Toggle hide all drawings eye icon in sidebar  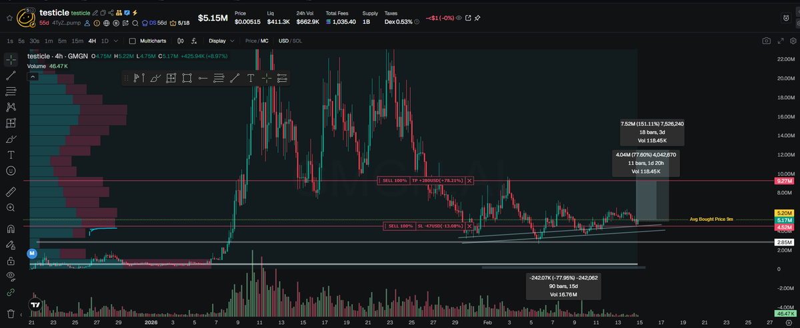coord(11,276)
